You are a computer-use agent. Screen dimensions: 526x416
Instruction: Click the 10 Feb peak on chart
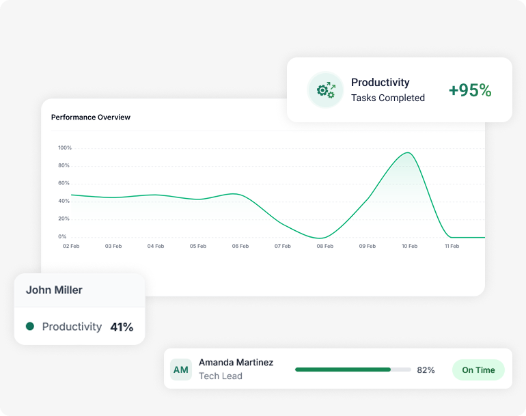click(x=408, y=153)
